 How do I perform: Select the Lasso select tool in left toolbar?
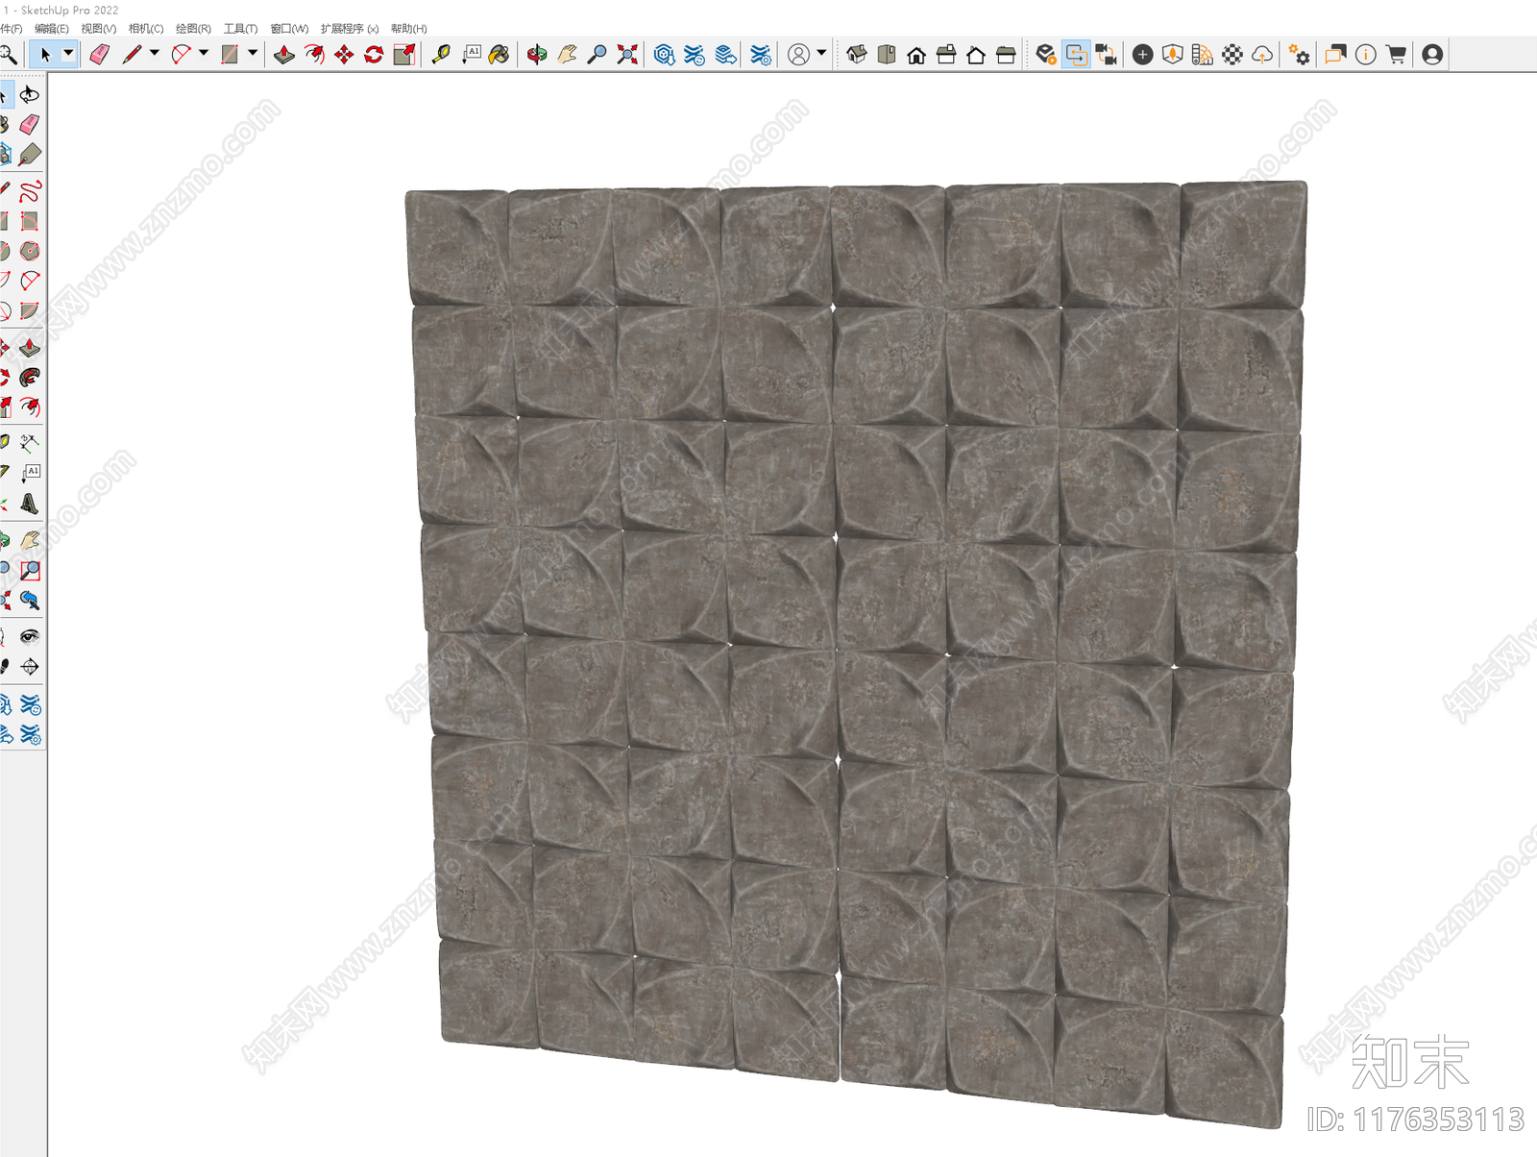click(30, 95)
